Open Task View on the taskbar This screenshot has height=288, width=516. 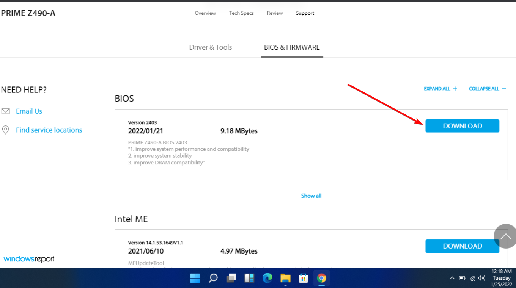[x=231, y=279]
